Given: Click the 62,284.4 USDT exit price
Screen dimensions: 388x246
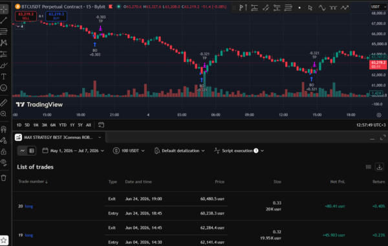Looking at the screenshot, I should click(212, 228).
